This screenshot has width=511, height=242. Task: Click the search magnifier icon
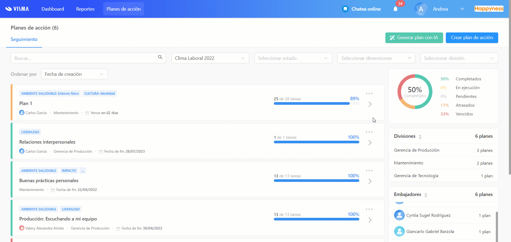tap(160, 57)
